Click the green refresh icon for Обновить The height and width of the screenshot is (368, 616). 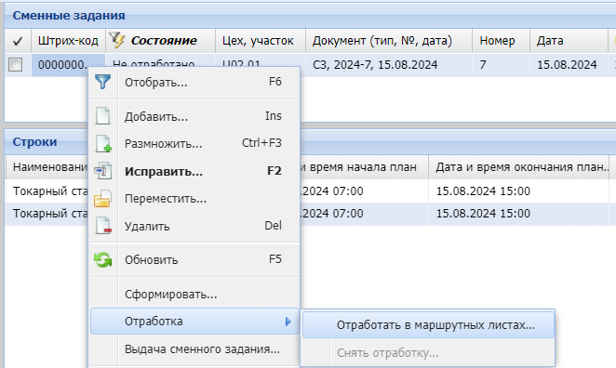(103, 259)
